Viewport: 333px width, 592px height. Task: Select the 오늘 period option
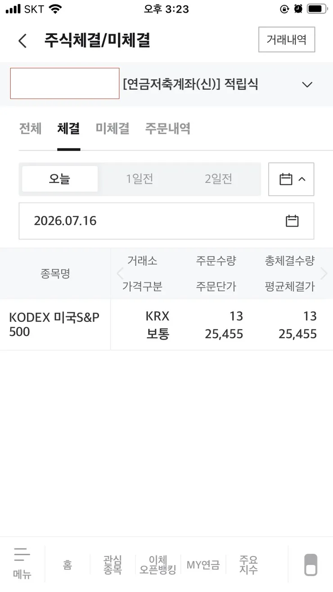(x=60, y=179)
